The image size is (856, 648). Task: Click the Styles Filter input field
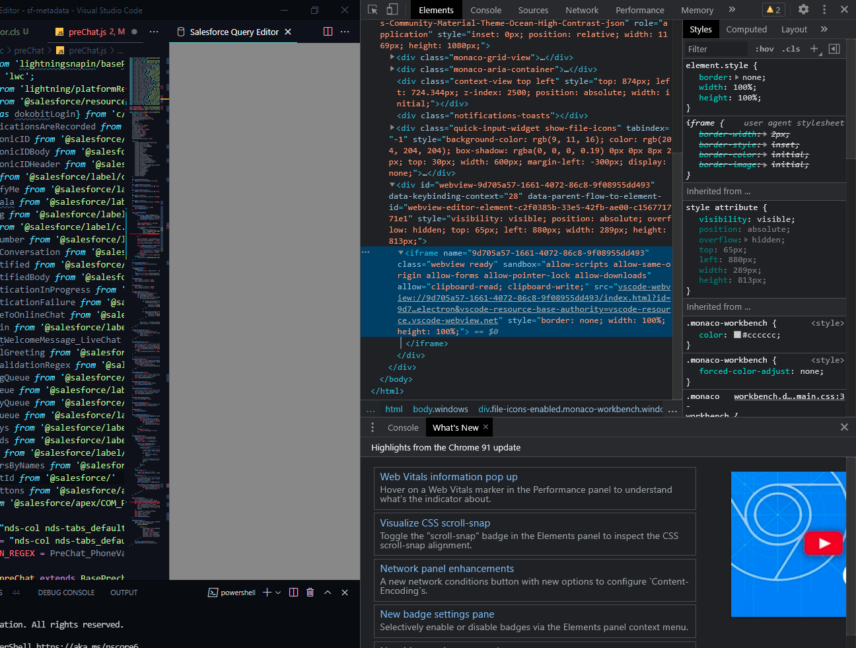(x=717, y=49)
